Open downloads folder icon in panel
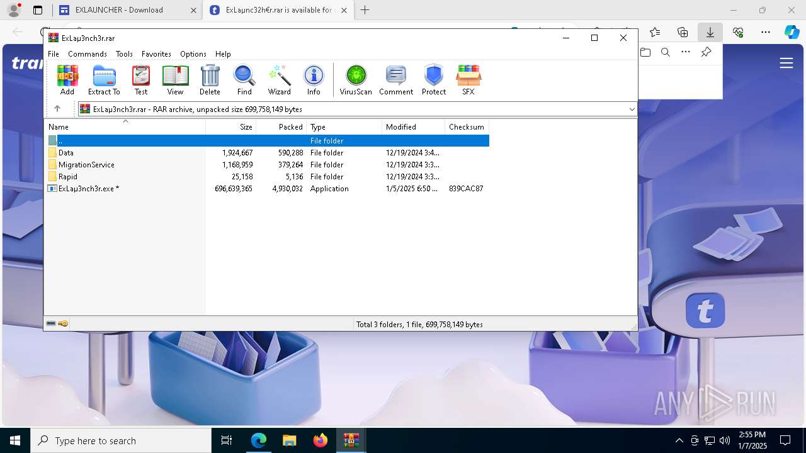Image resolution: width=806 pixels, height=453 pixels. point(645,52)
